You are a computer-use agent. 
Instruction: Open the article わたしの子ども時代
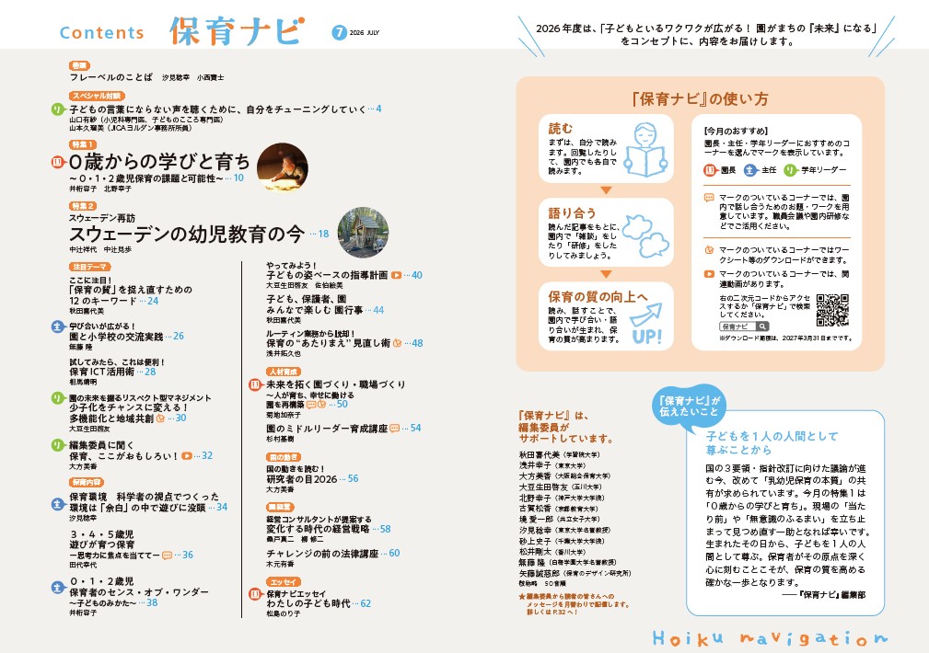pos(308,604)
